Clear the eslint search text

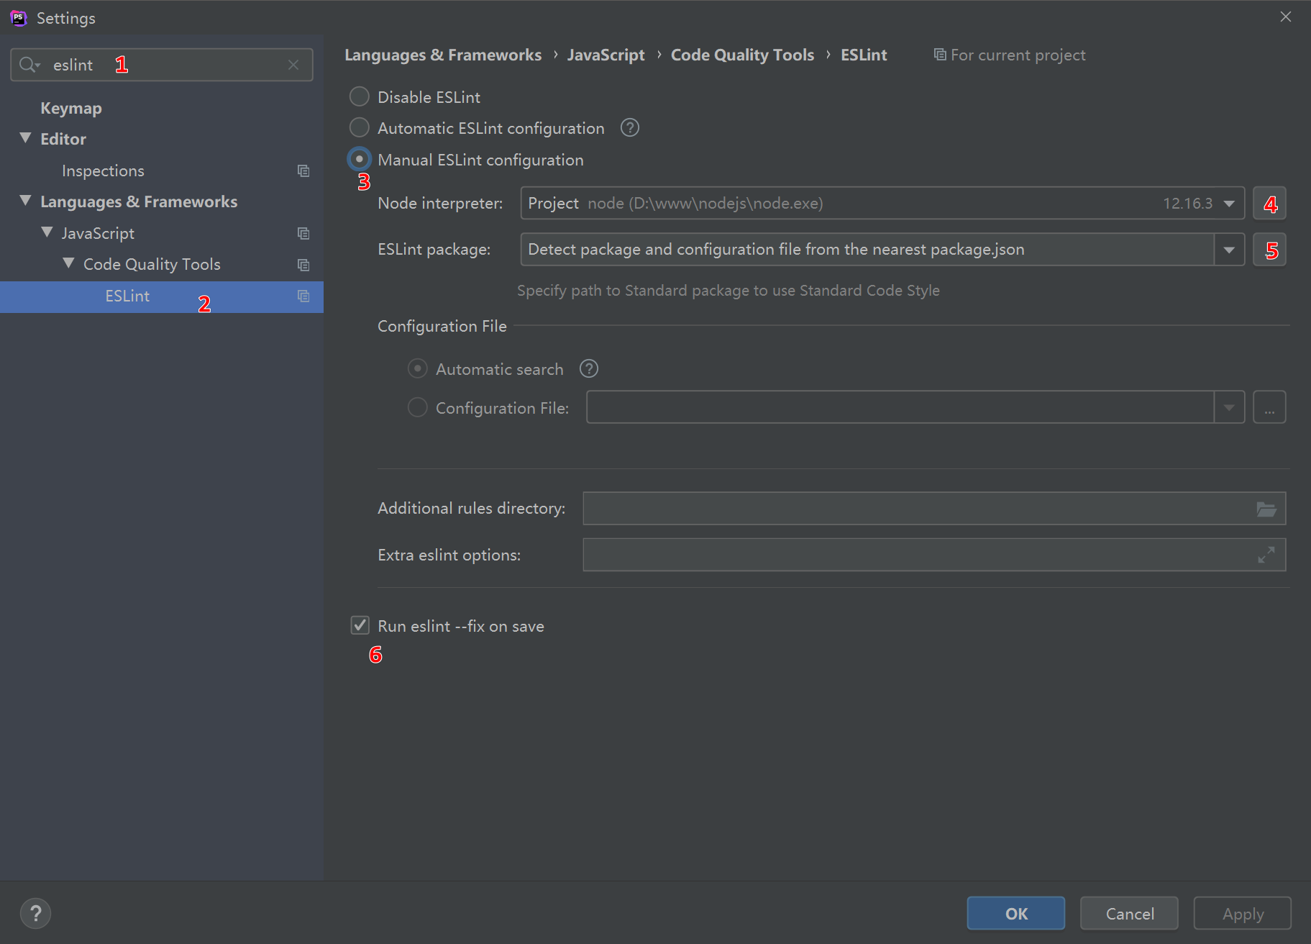pyautogui.click(x=293, y=65)
